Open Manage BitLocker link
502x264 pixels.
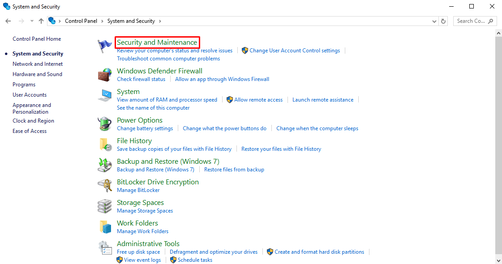coord(138,190)
